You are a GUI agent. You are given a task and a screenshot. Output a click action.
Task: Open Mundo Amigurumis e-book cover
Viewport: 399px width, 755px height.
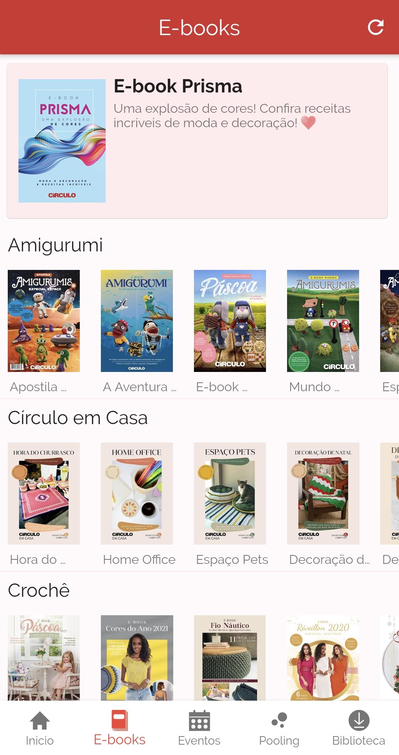323,321
